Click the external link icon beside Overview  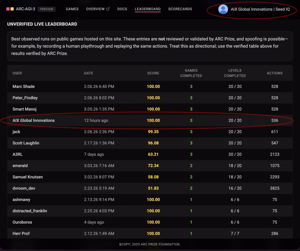[108, 9]
